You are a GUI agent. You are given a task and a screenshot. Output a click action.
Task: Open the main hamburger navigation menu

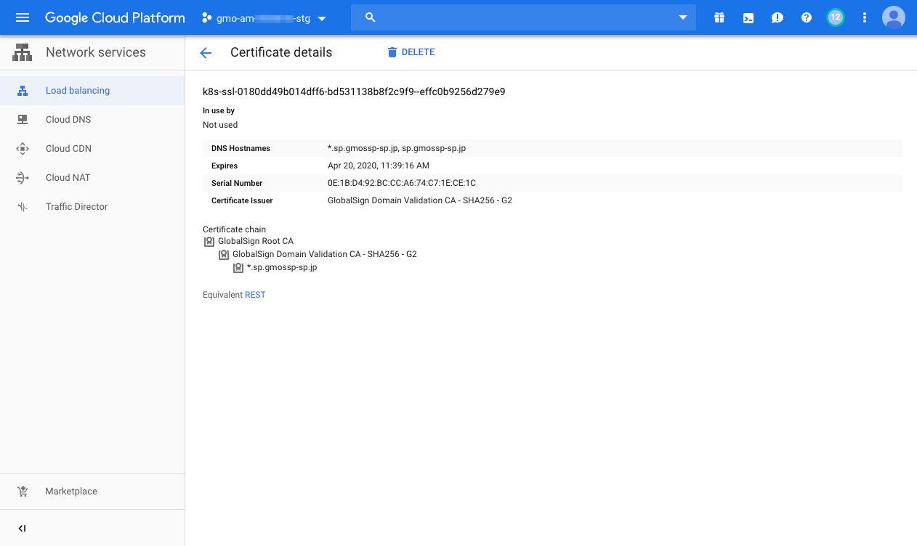coord(23,17)
